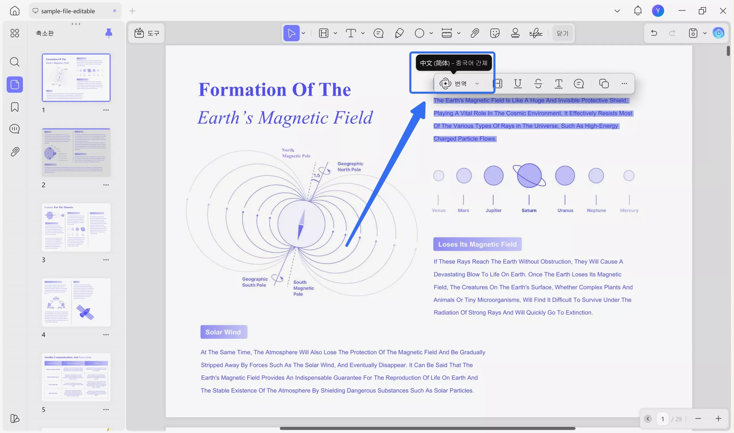Zoom in with plus button
This screenshot has width=734, height=433.
[718, 419]
